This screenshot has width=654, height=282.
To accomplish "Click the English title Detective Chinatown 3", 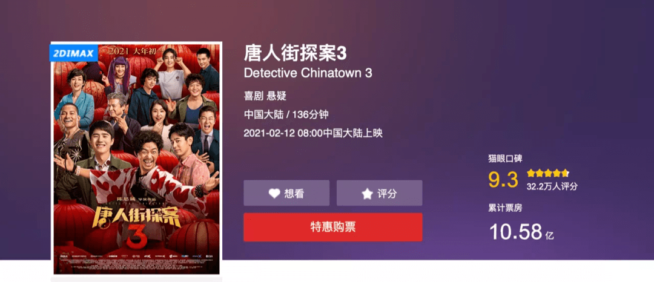I will coord(308,73).
